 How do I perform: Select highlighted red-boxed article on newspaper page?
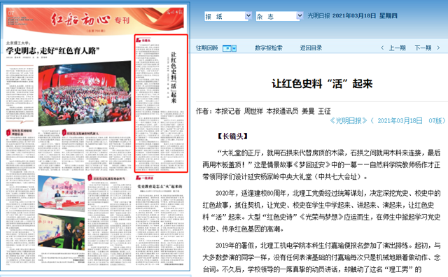click(161, 104)
